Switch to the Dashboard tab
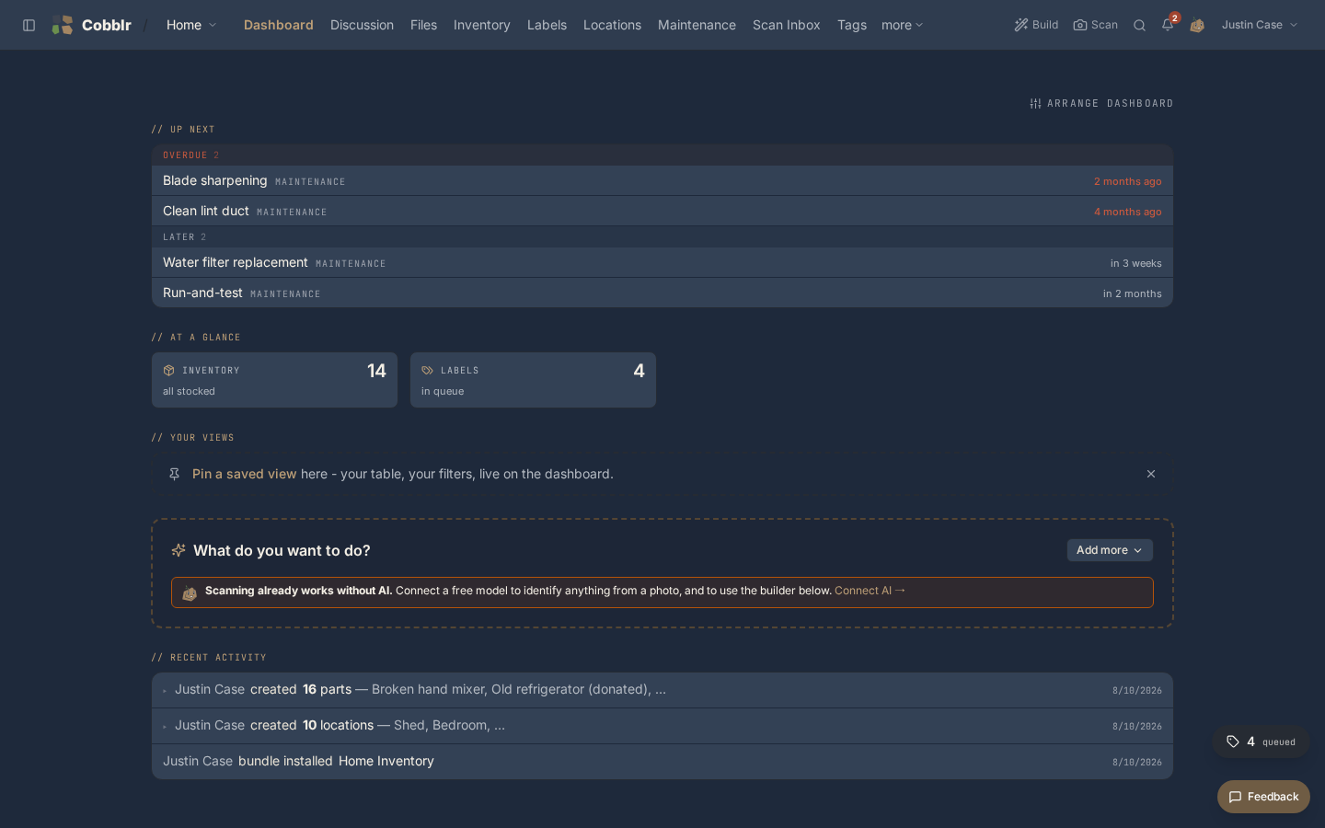 (x=279, y=25)
